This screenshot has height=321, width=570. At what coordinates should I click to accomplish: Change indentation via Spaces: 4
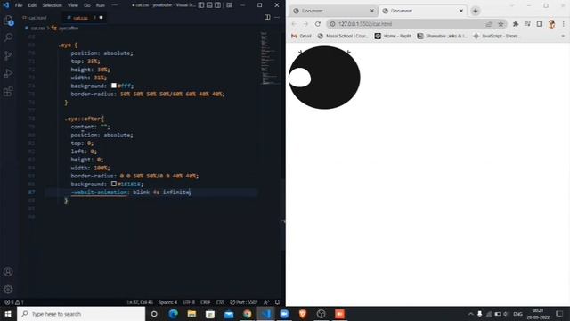coord(167,302)
